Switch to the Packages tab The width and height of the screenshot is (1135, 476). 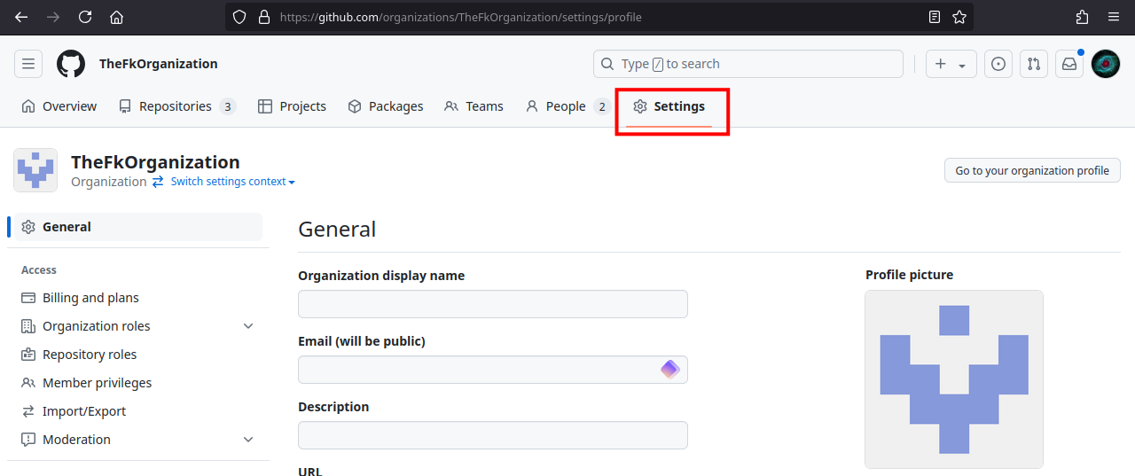point(386,106)
